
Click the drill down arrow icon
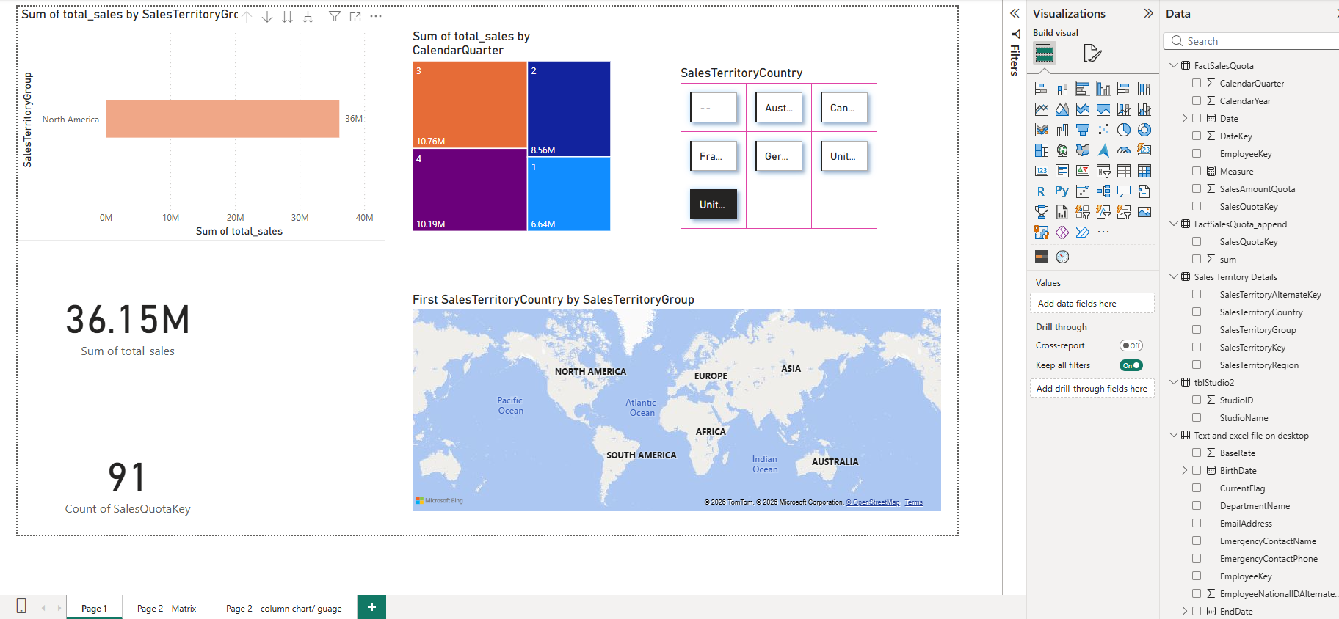click(x=267, y=16)
